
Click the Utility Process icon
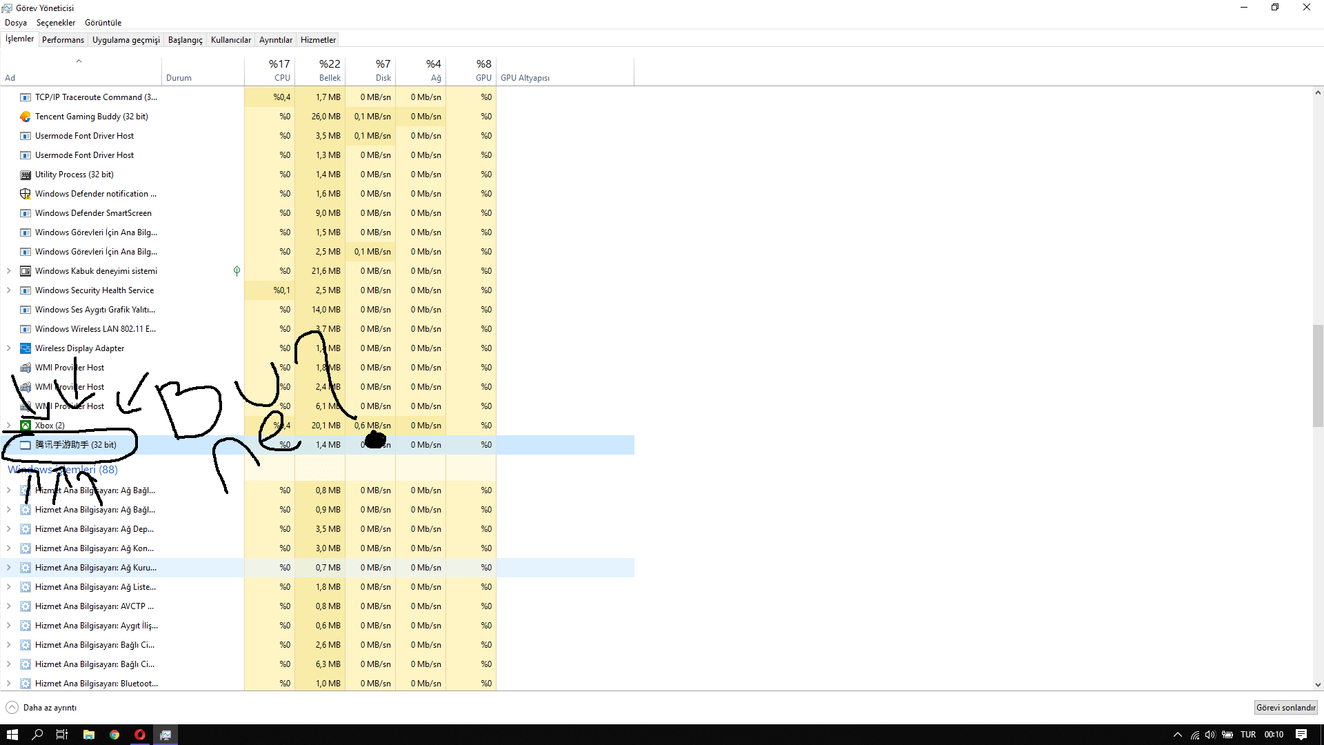click(x=26, y=175)
